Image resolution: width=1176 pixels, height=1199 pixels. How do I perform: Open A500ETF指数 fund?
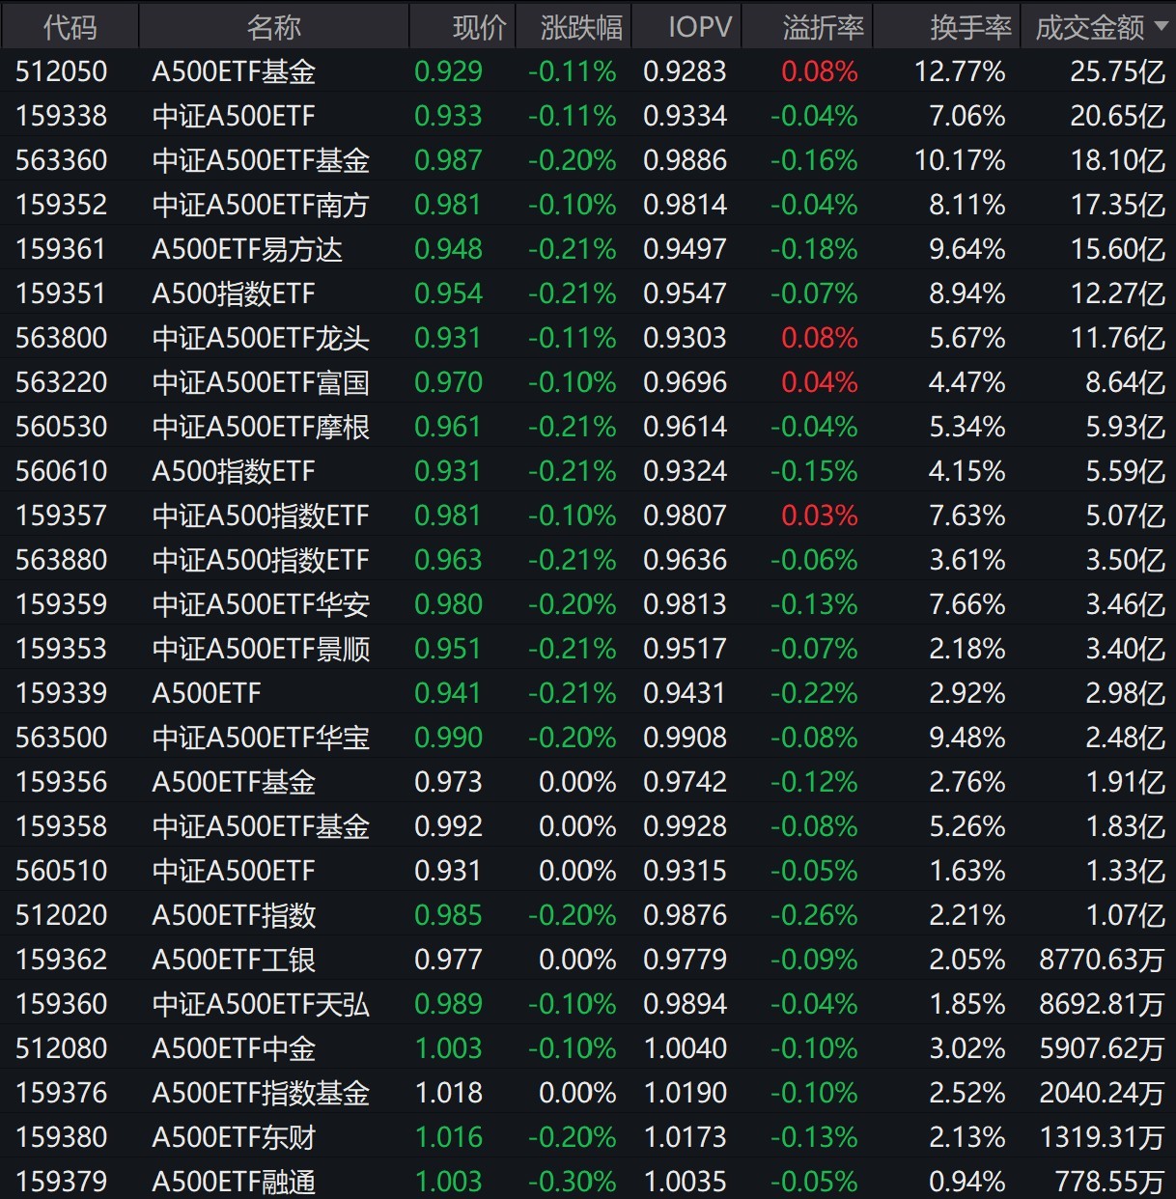[x=234, y=915]
